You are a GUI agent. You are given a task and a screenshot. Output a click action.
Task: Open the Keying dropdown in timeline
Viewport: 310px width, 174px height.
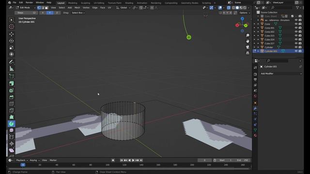pyautogui.click(x=34, y=160)
